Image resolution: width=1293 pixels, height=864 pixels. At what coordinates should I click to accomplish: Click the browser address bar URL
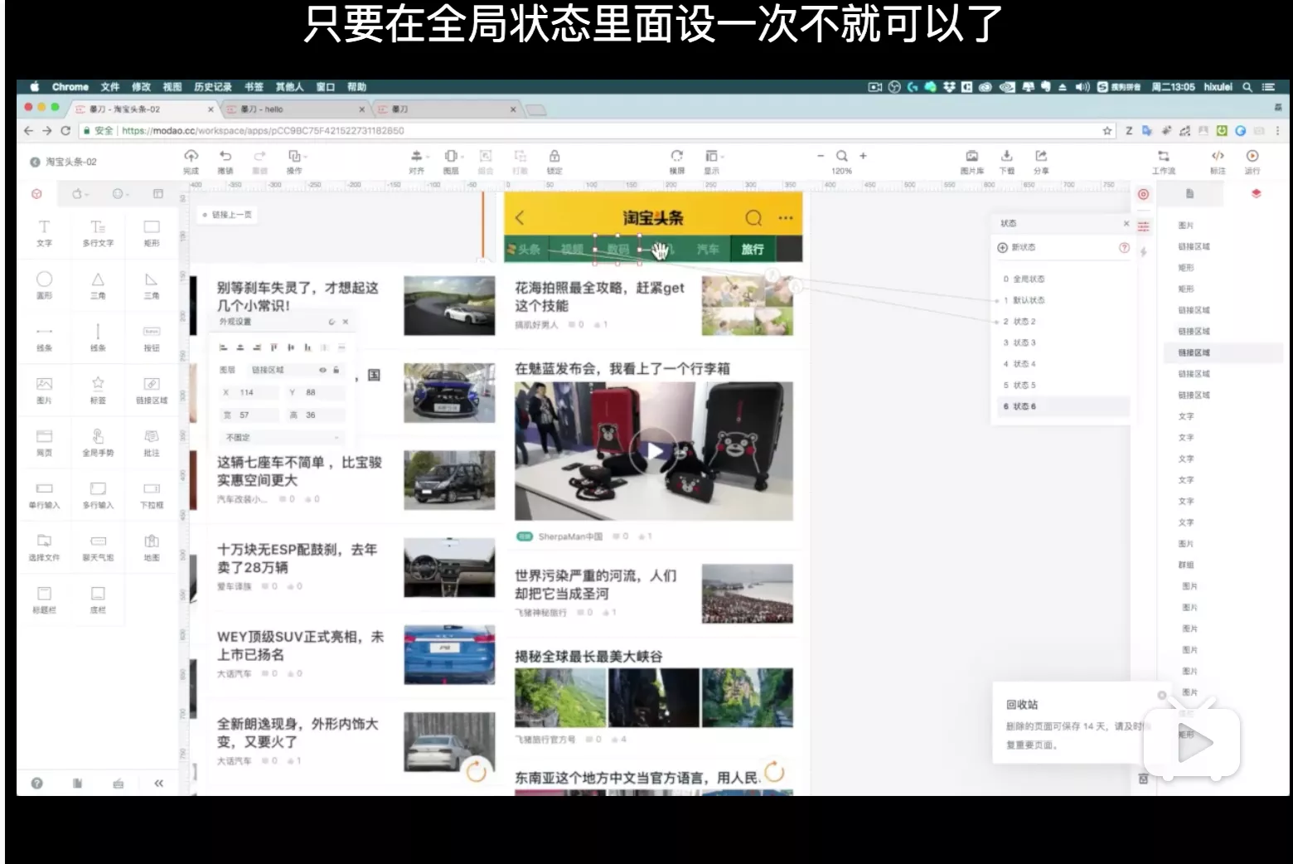(x=262, y=131)
